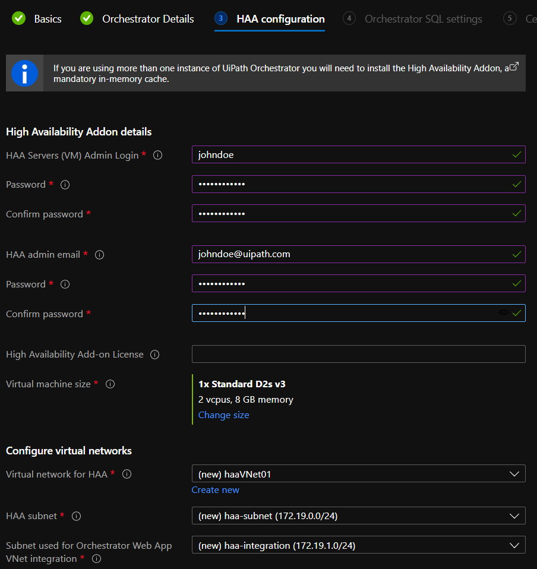Go to the Basics tab

click(x=37, y=19)
